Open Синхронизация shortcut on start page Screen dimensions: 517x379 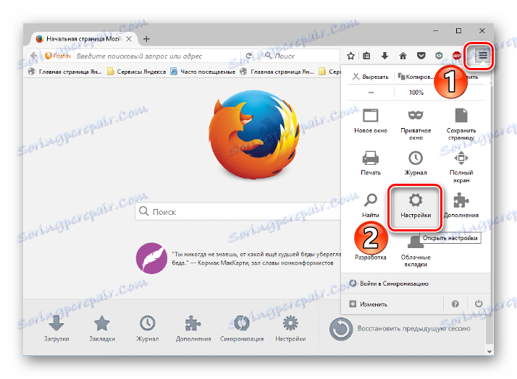242,328
